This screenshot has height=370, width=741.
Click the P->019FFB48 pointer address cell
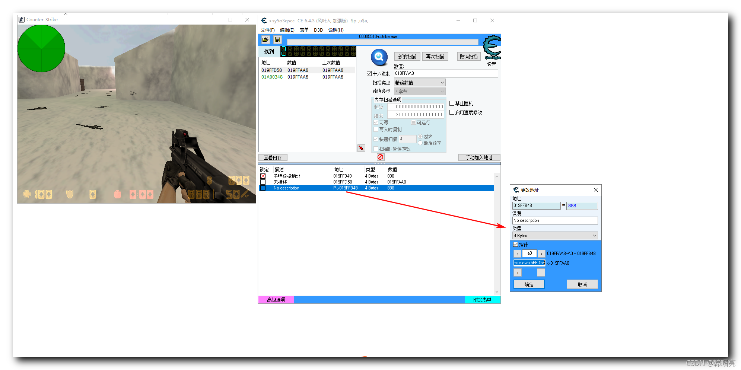[346, 188]
